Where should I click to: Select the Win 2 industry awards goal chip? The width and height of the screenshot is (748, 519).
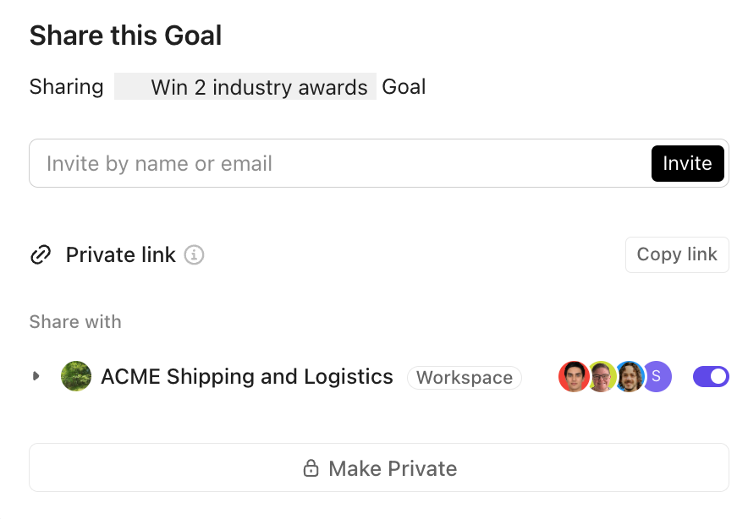(x=245, y=86)
